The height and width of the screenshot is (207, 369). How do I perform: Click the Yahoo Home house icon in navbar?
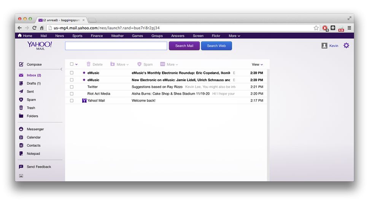(x=20, y=35)
